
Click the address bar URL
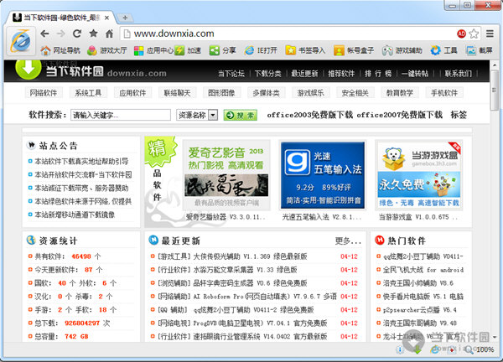(x=174, y=34)
